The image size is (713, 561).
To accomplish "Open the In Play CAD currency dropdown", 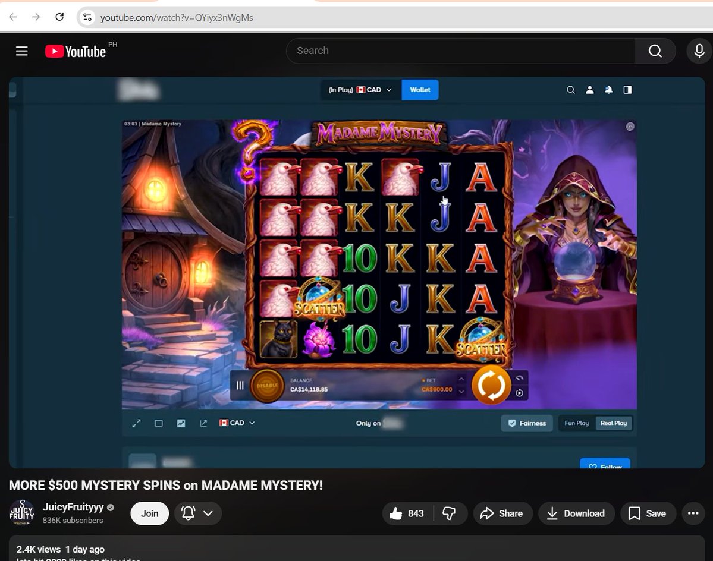I will 361,90.
